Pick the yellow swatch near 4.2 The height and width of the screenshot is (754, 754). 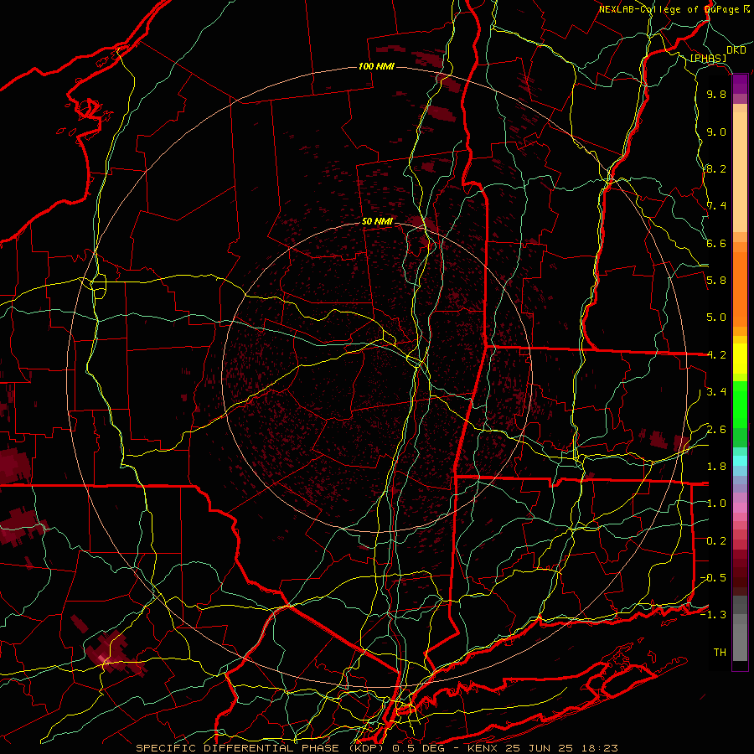pos(740,359)
